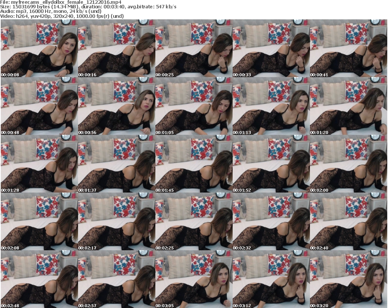The height and width of the screenshot is (308, 388).
Task: Pick the thumbnail stamped 00:01:52
Action: (x=271, y=164)
